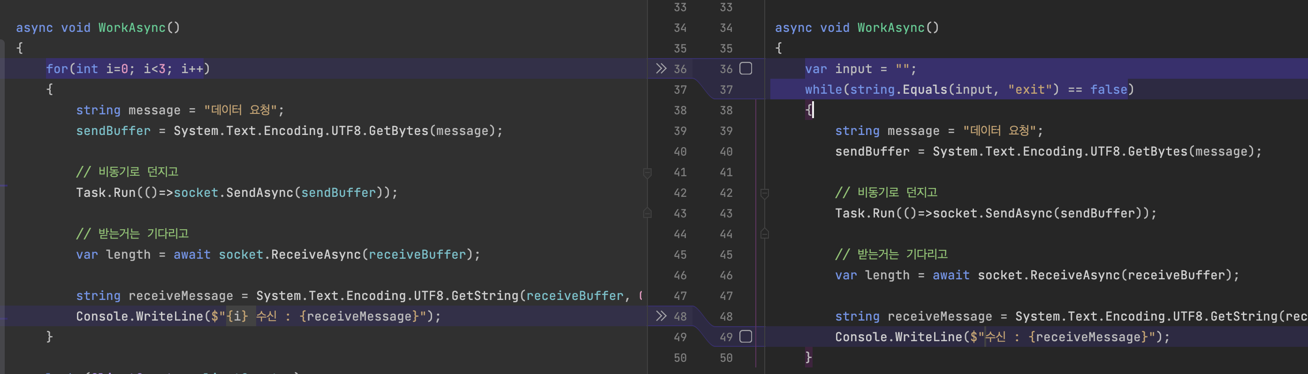Collapse the fold marker at line 41 in the left pane

(647, 173)
